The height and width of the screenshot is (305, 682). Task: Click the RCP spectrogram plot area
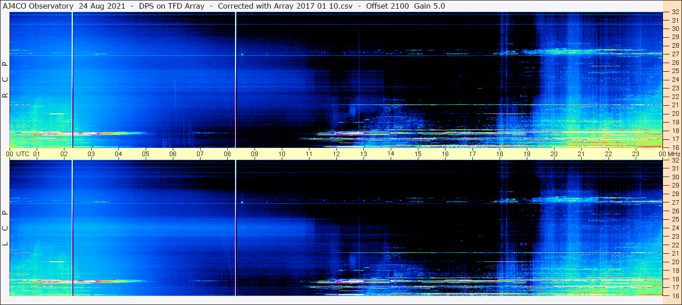pos(336,80)
